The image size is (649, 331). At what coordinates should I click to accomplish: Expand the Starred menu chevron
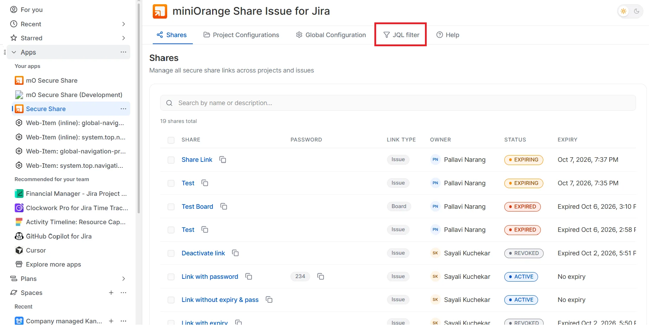[x=123, y=38]
